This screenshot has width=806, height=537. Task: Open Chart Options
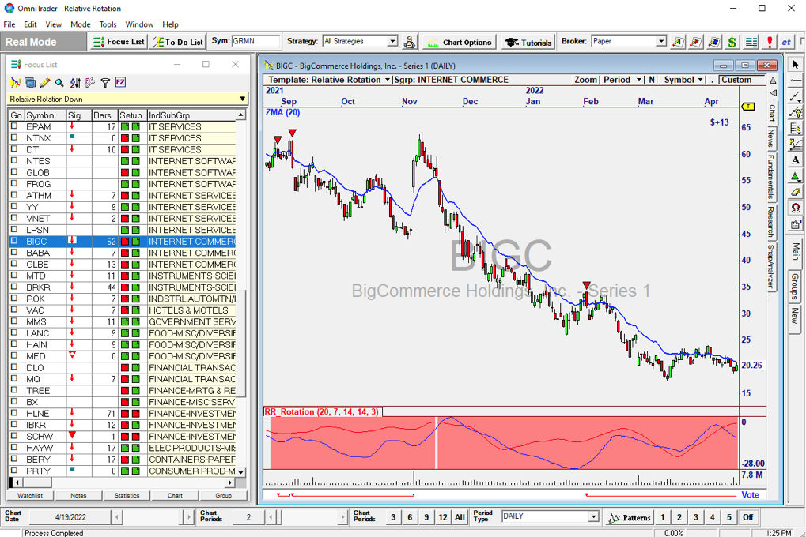[x=460, y=42]
